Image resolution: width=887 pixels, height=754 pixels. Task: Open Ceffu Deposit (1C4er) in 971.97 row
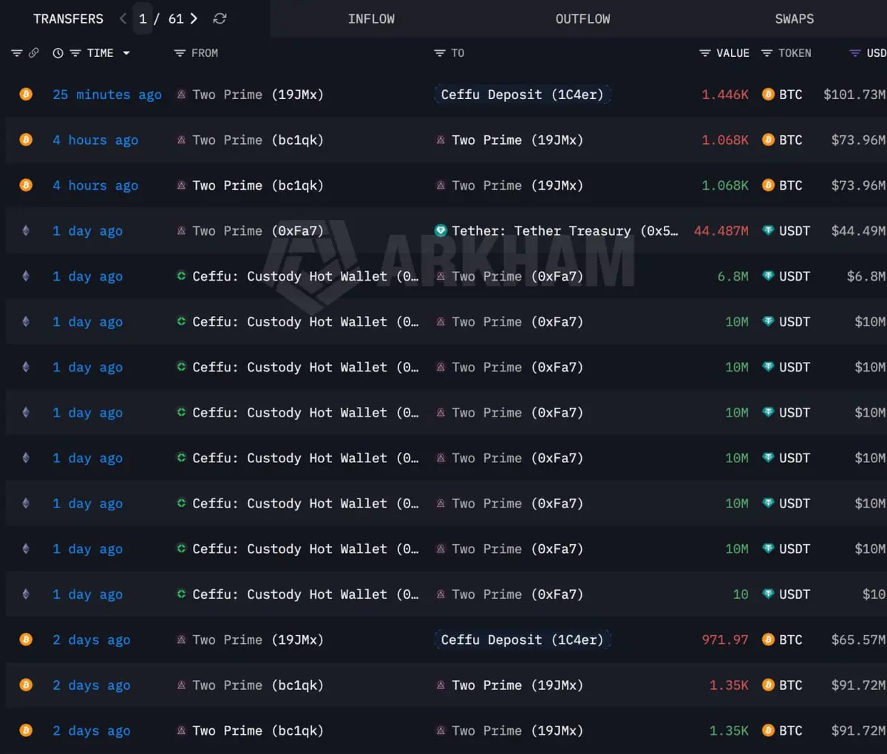coord(522,640)
